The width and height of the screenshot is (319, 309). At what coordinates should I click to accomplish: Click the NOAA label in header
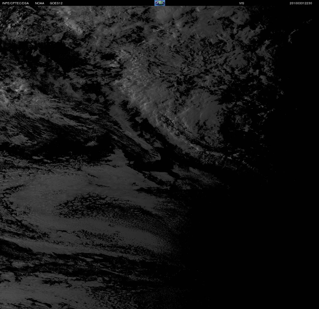tap(40, 3)
